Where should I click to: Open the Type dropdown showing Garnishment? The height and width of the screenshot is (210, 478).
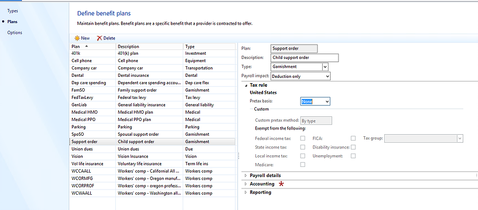pyautogui.click(x=325, y=66)
